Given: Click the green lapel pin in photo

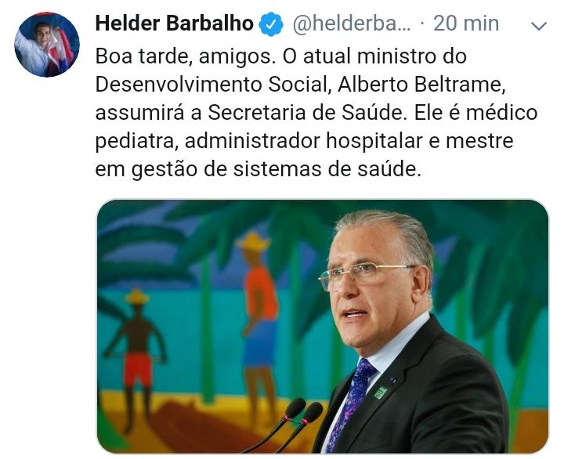Looking at the screenshot, I should click(x=381, y=392).
